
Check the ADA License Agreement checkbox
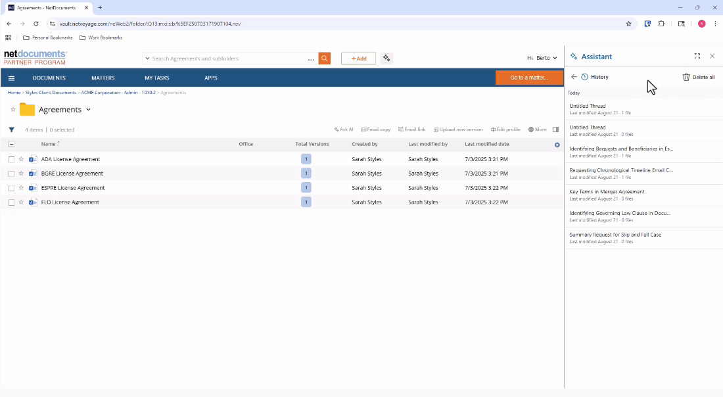(x=12, y=160)
